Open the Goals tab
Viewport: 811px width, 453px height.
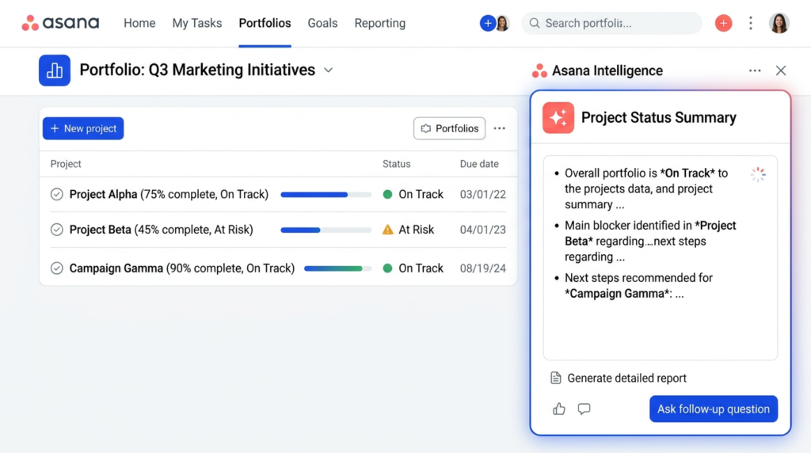[322, 23]
